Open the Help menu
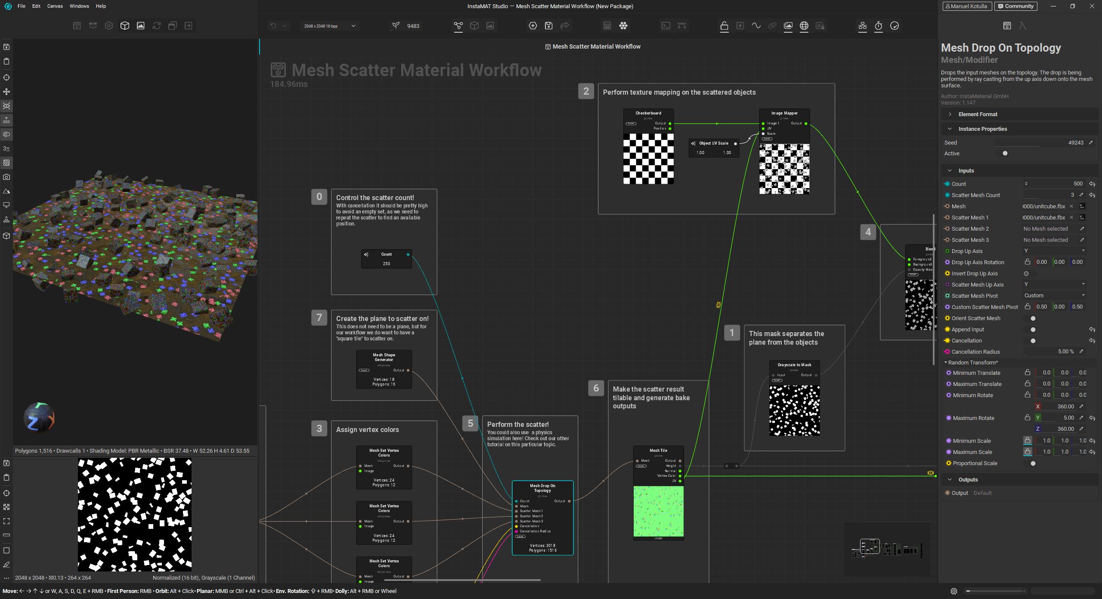 coord(101,6)
